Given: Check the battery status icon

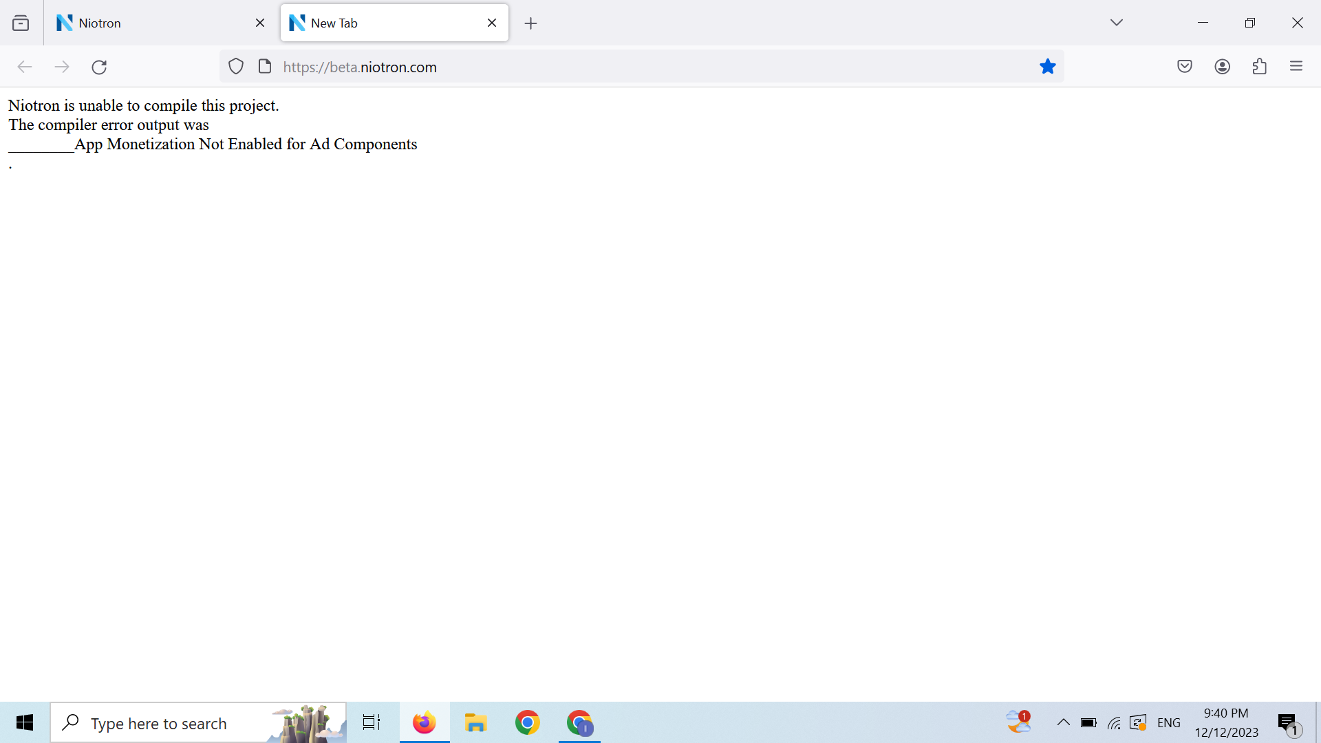Looking at the screenshot, I should [1088, 723].
